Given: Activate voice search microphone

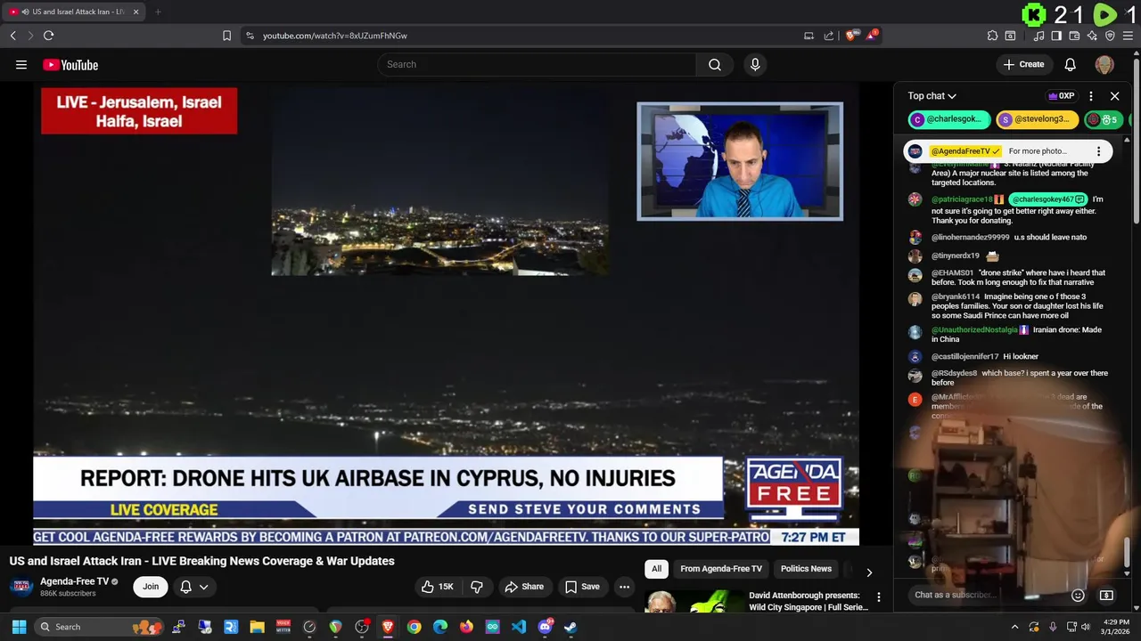Looking at the screenshot, I should click(755, 64).
